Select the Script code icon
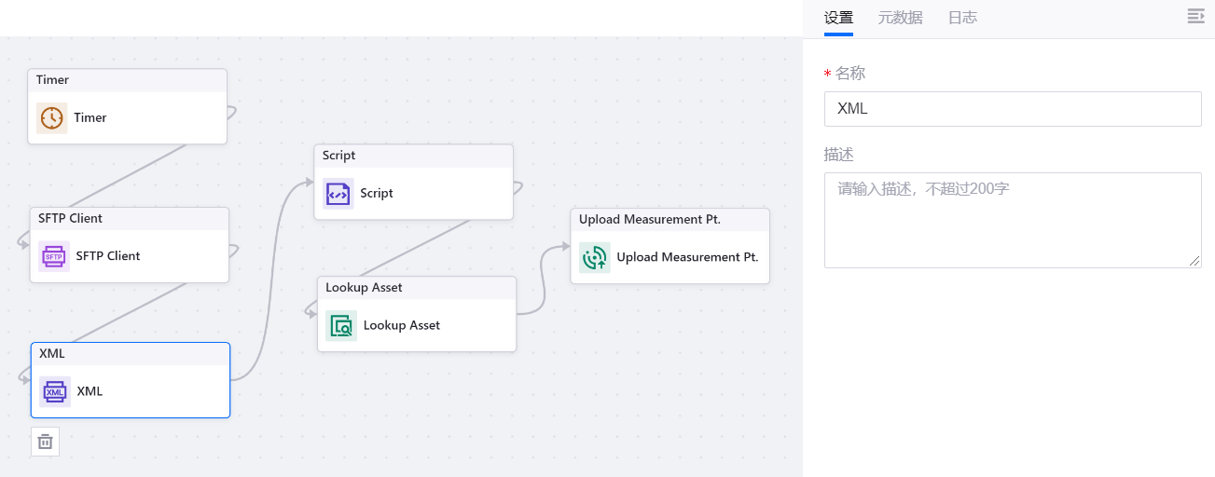 338,194
